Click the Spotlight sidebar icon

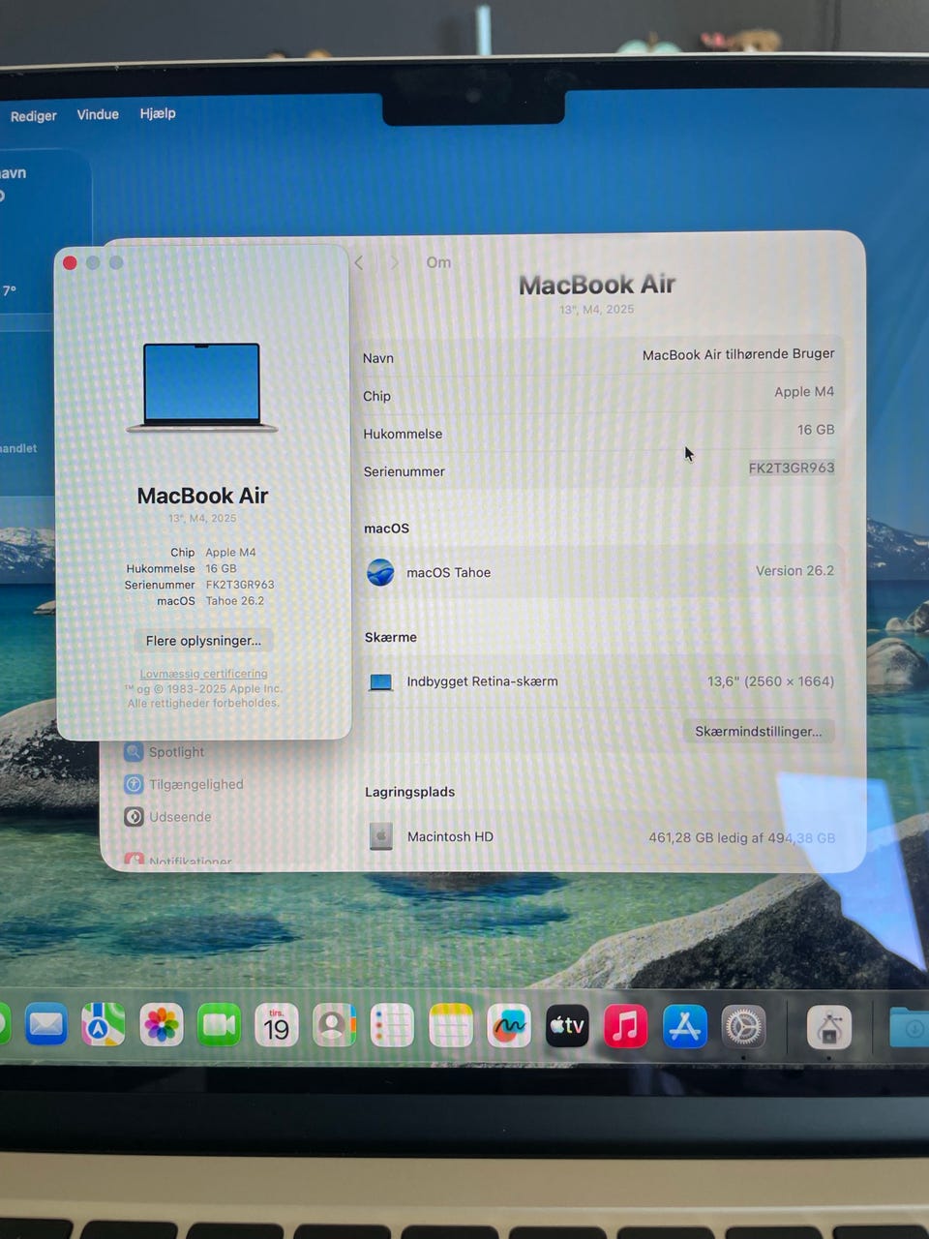point(134,751)
